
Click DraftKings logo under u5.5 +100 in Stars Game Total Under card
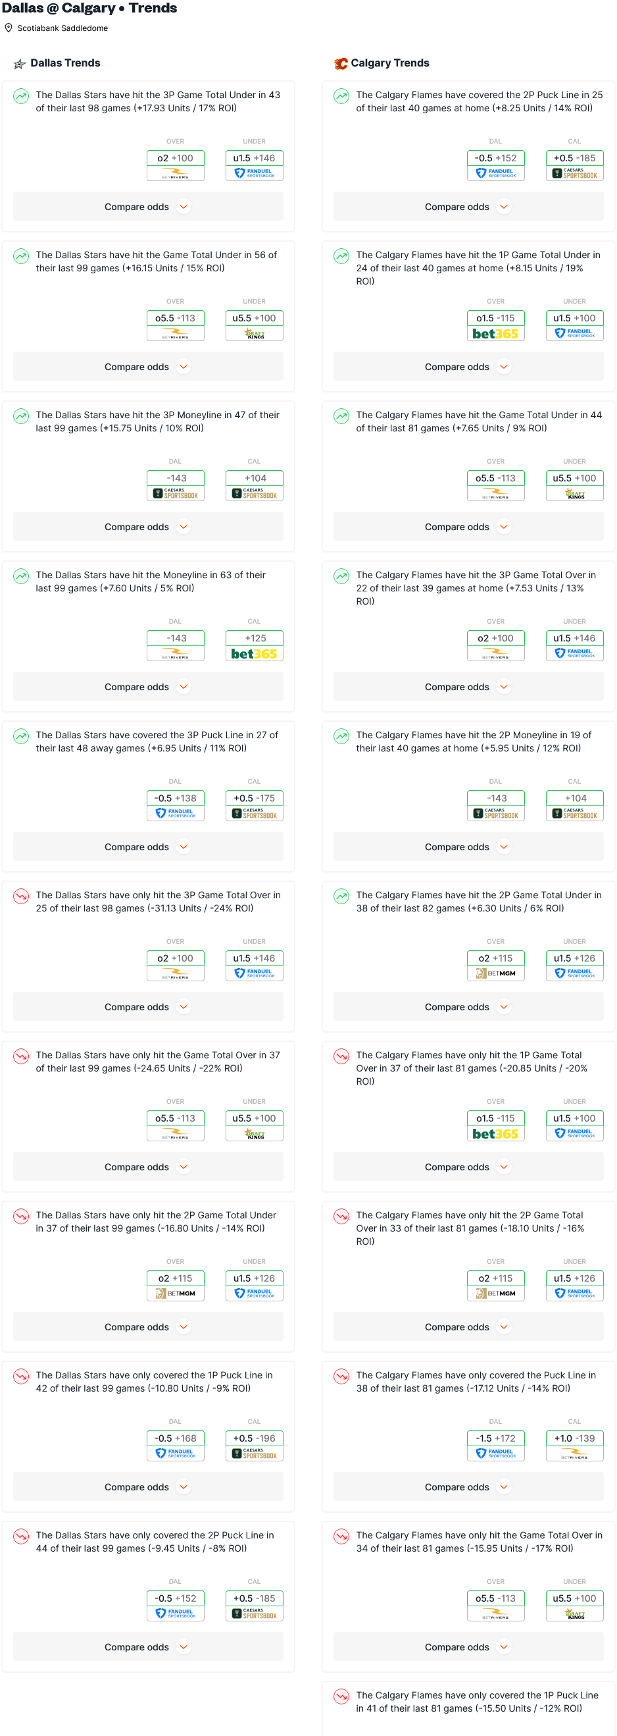point(254,334)
